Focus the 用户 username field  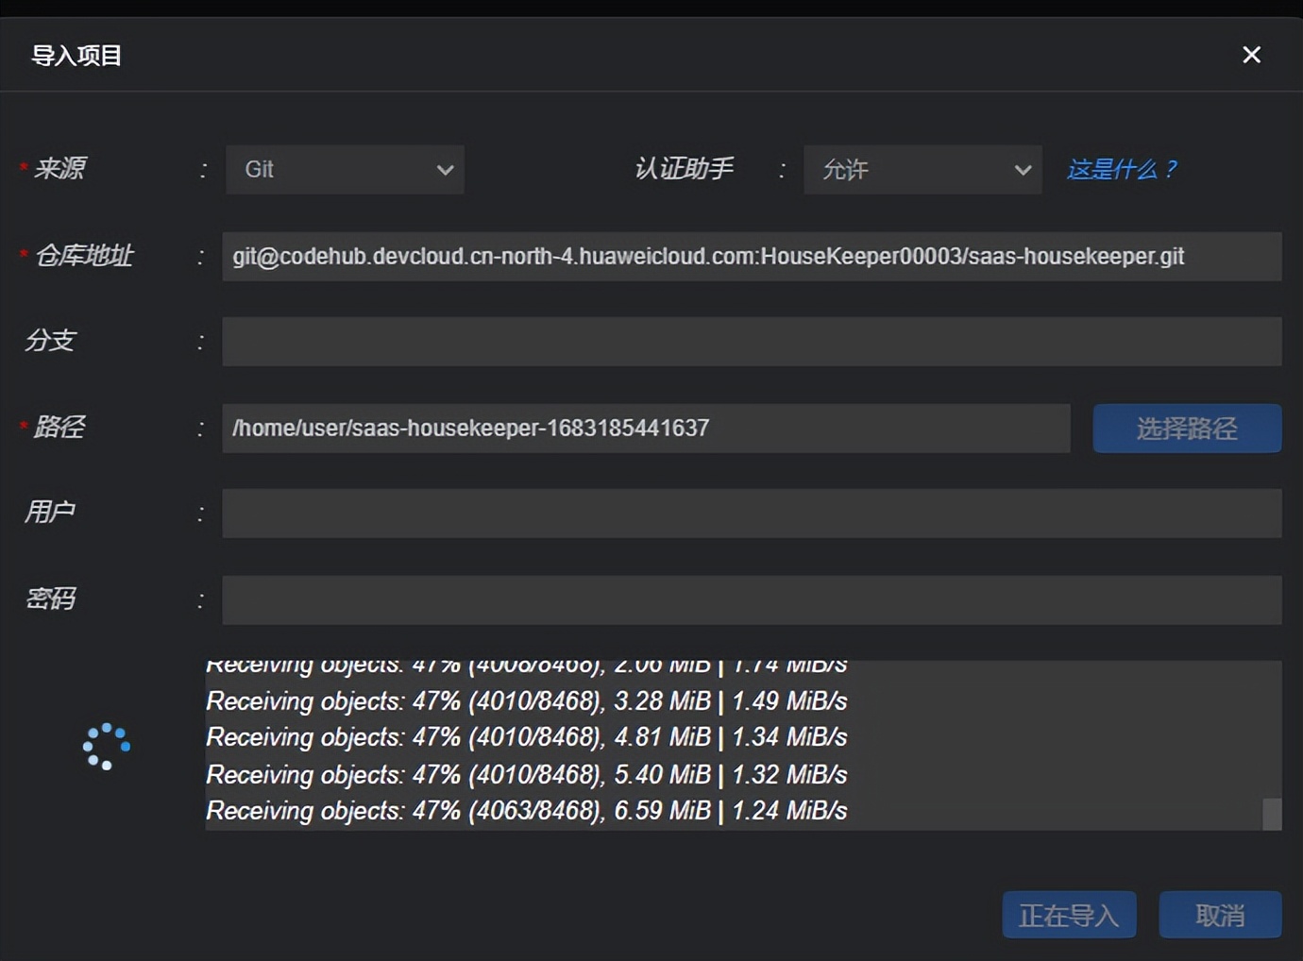point(751,514)
